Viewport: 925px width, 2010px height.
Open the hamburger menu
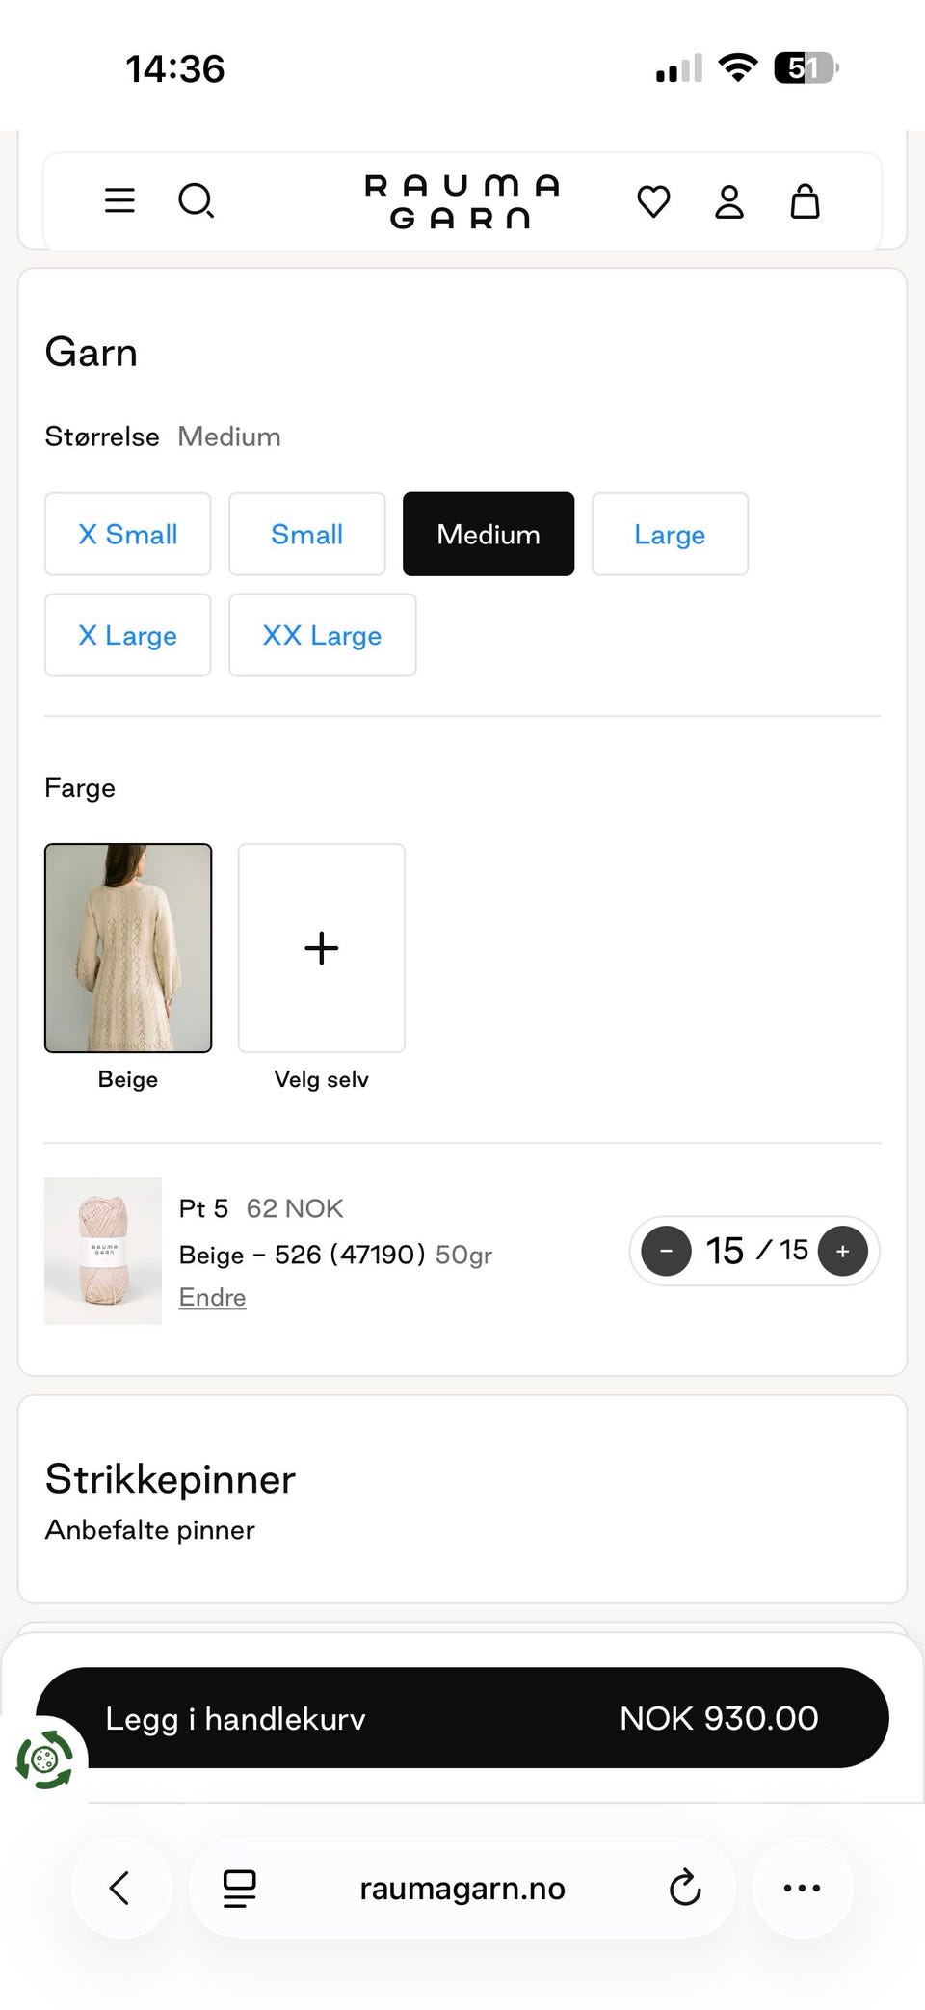119,200
